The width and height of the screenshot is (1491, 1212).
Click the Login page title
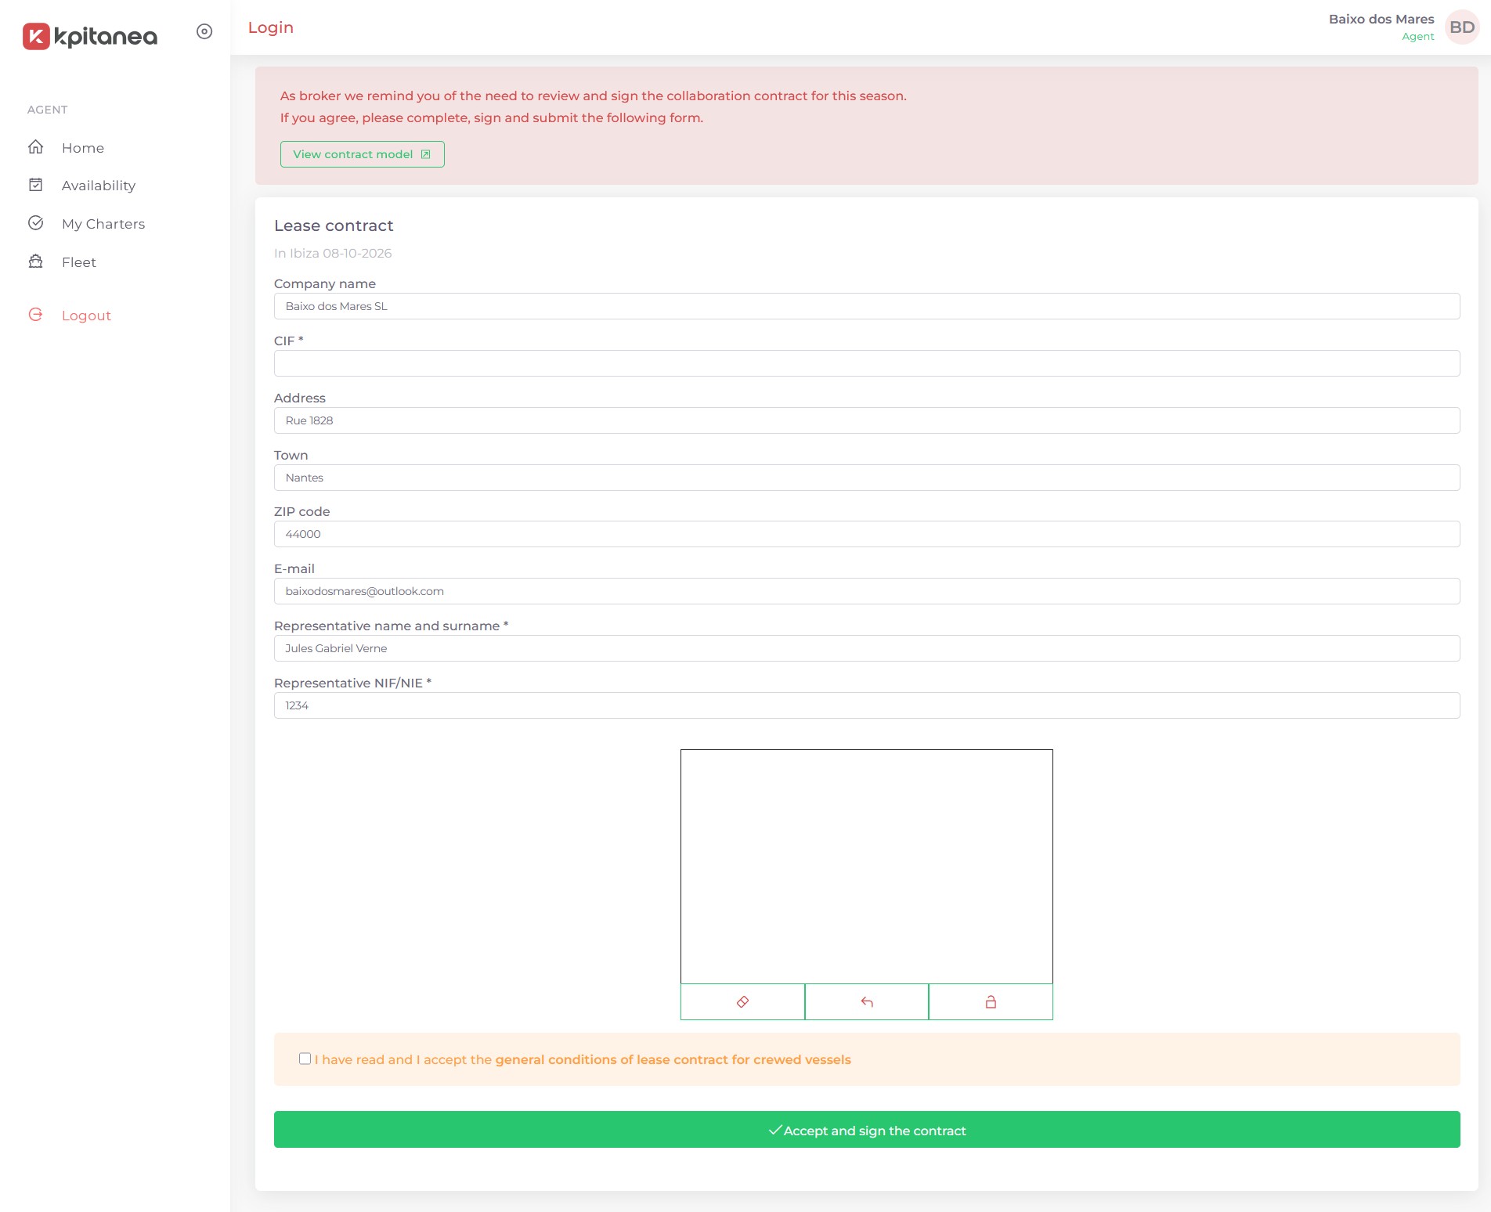(271, 27)
